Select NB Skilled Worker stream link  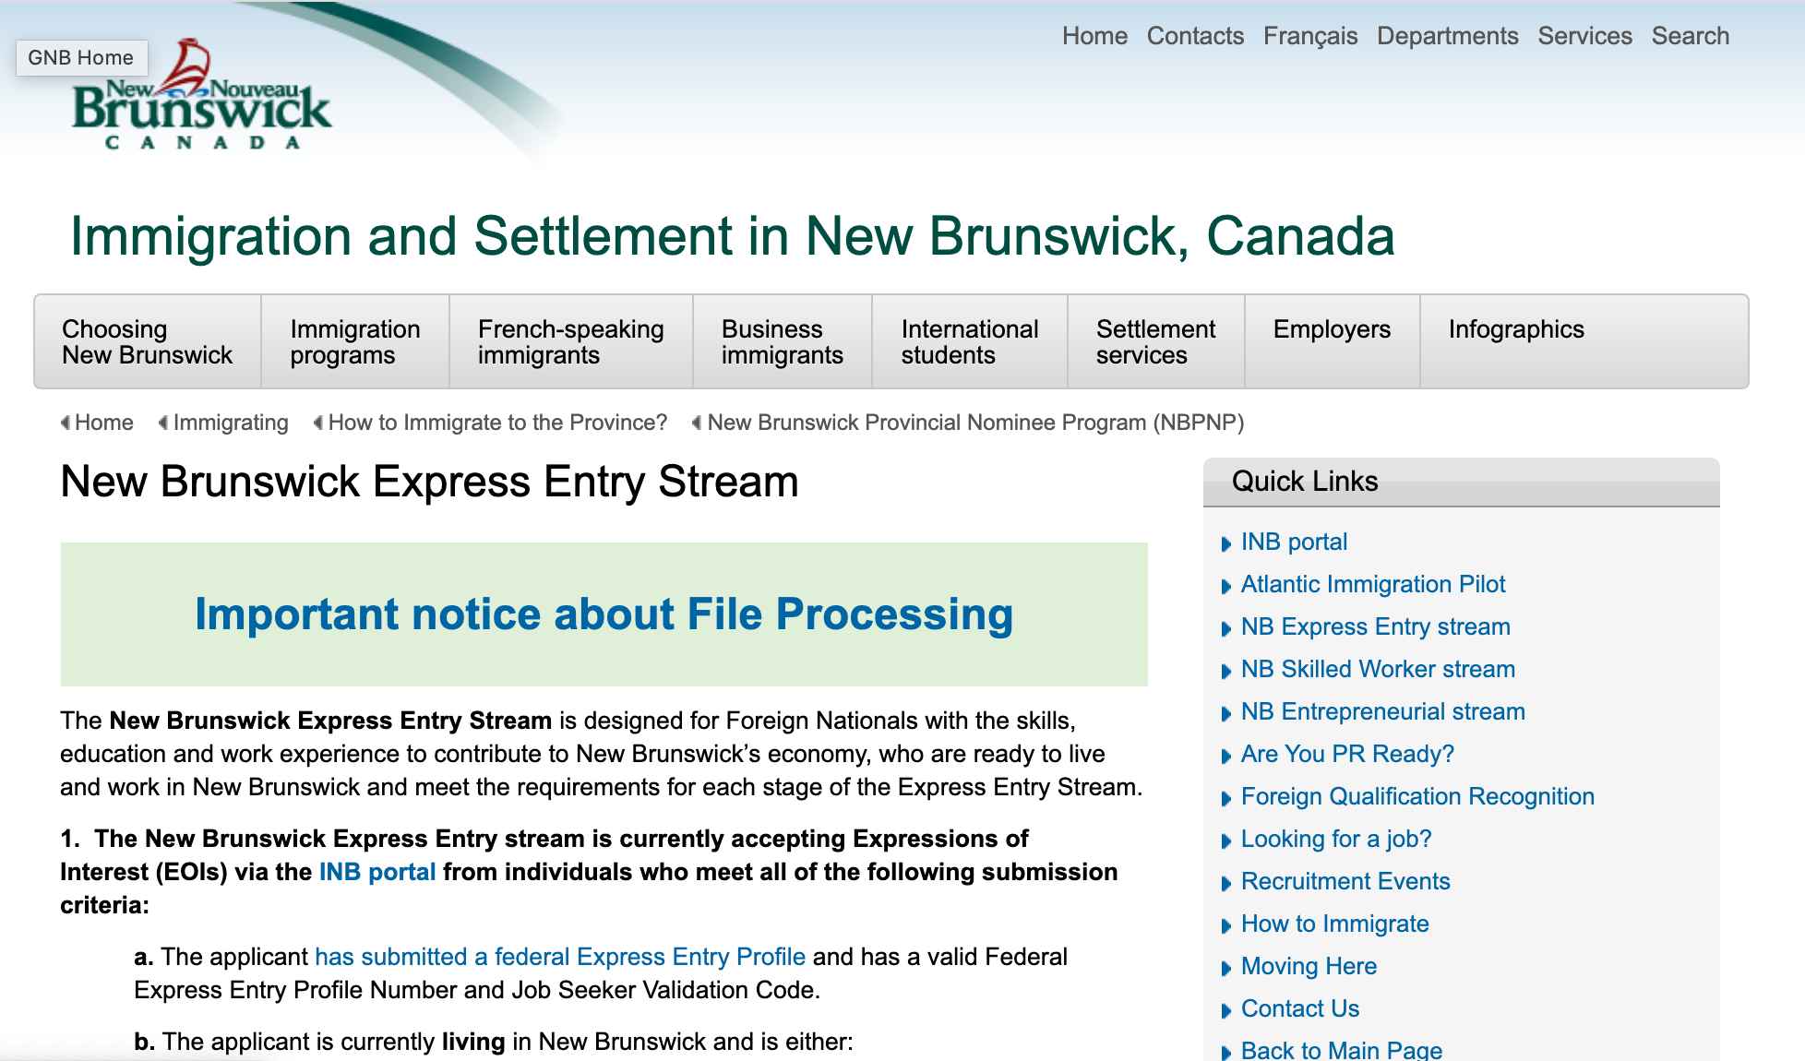pos(1376,668)
